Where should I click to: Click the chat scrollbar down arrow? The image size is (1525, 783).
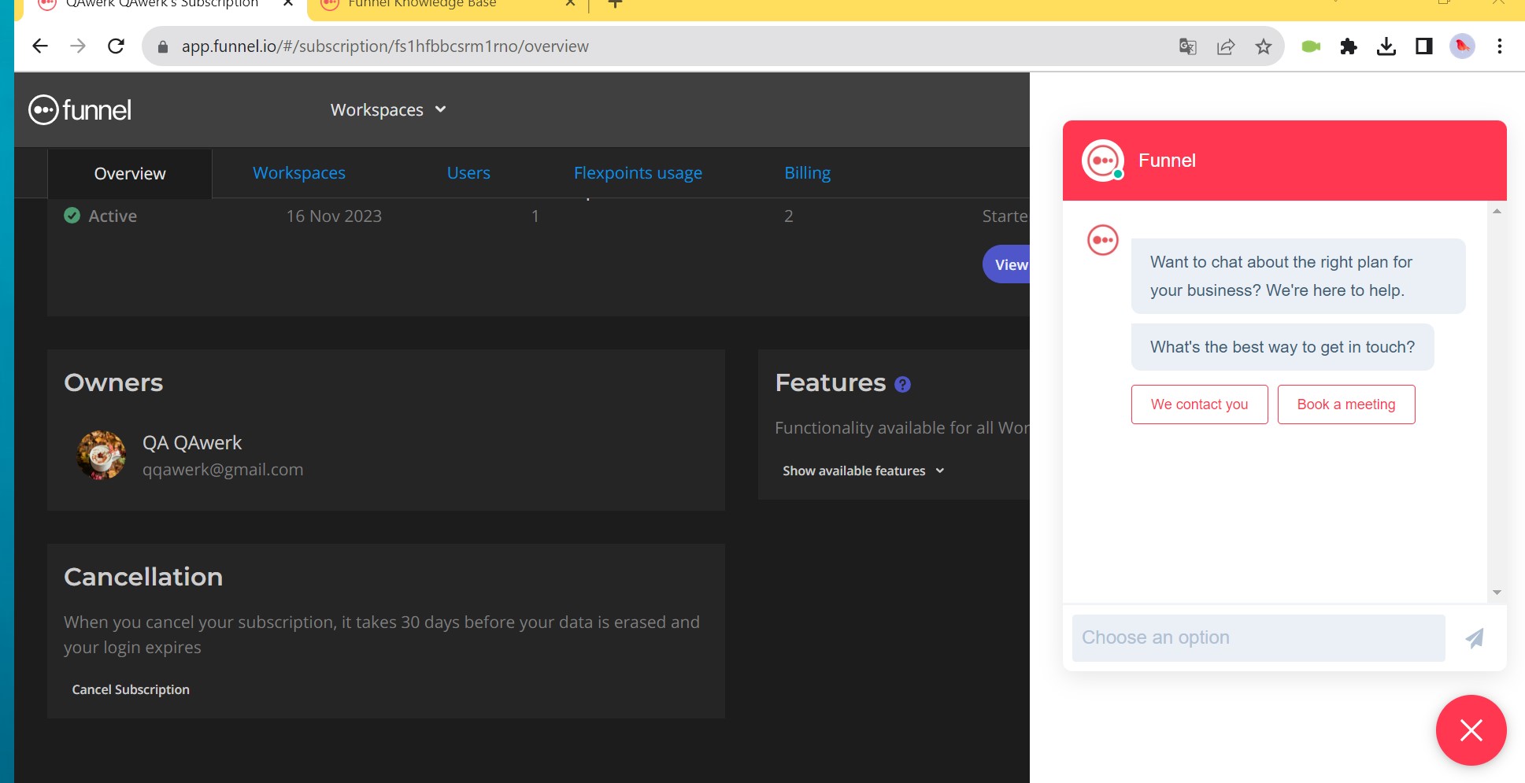pos(1497,593)
